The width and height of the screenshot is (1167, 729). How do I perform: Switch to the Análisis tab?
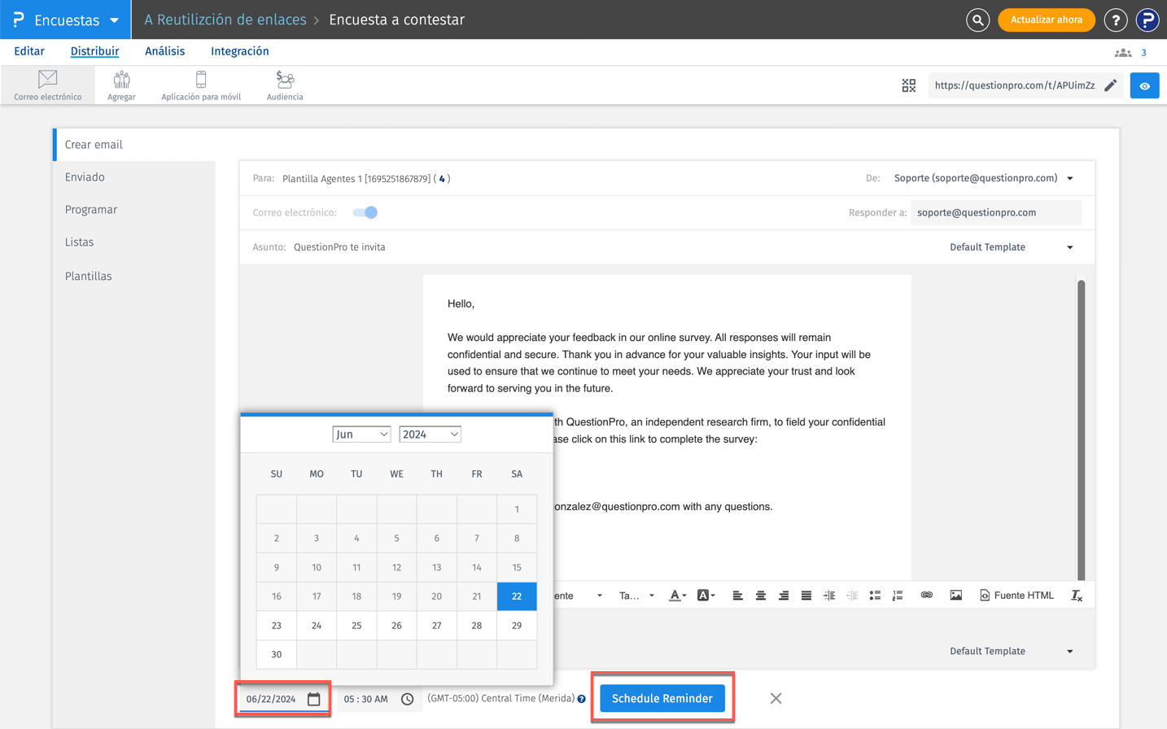(164, 51)
